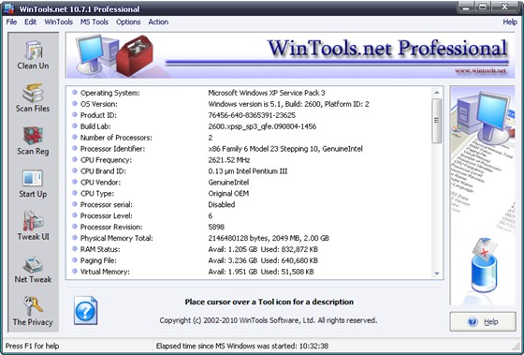
Task: Click the Help button at bottom right
Action: pos(483,322)
